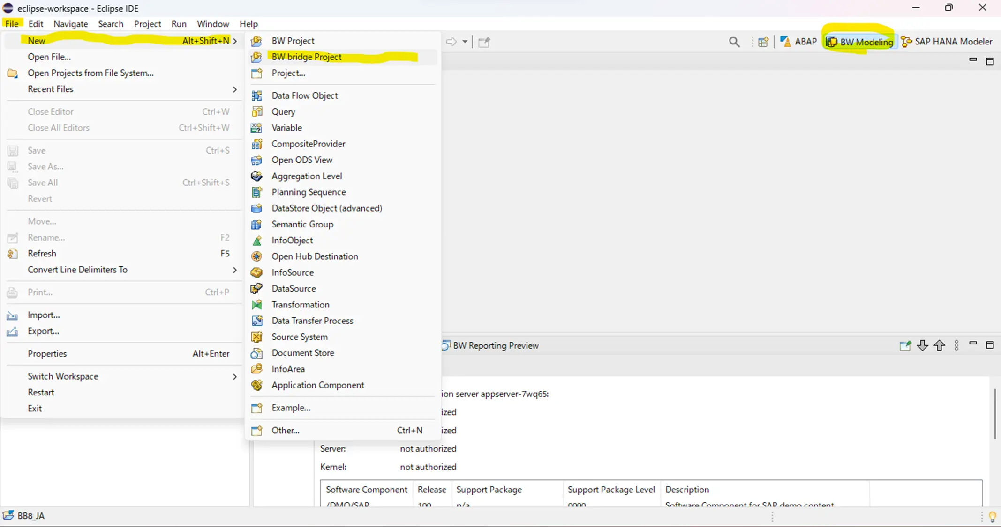
Task: Open the Help menu
Action: click(x=248, y=24)
